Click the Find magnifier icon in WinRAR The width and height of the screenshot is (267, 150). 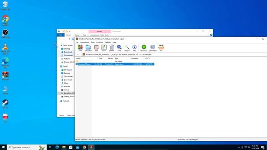(119, 48)
